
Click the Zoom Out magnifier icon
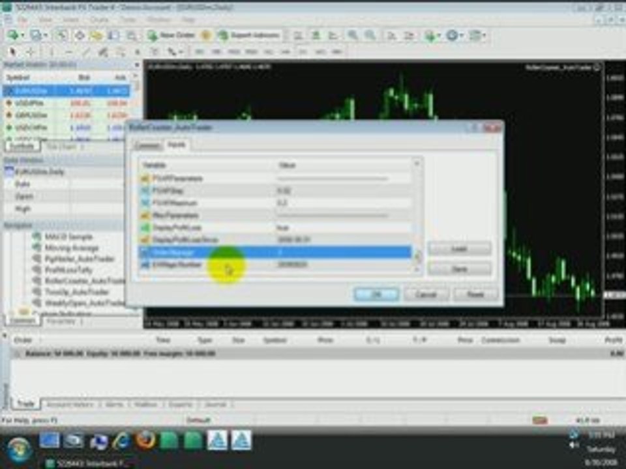(370, 35)
